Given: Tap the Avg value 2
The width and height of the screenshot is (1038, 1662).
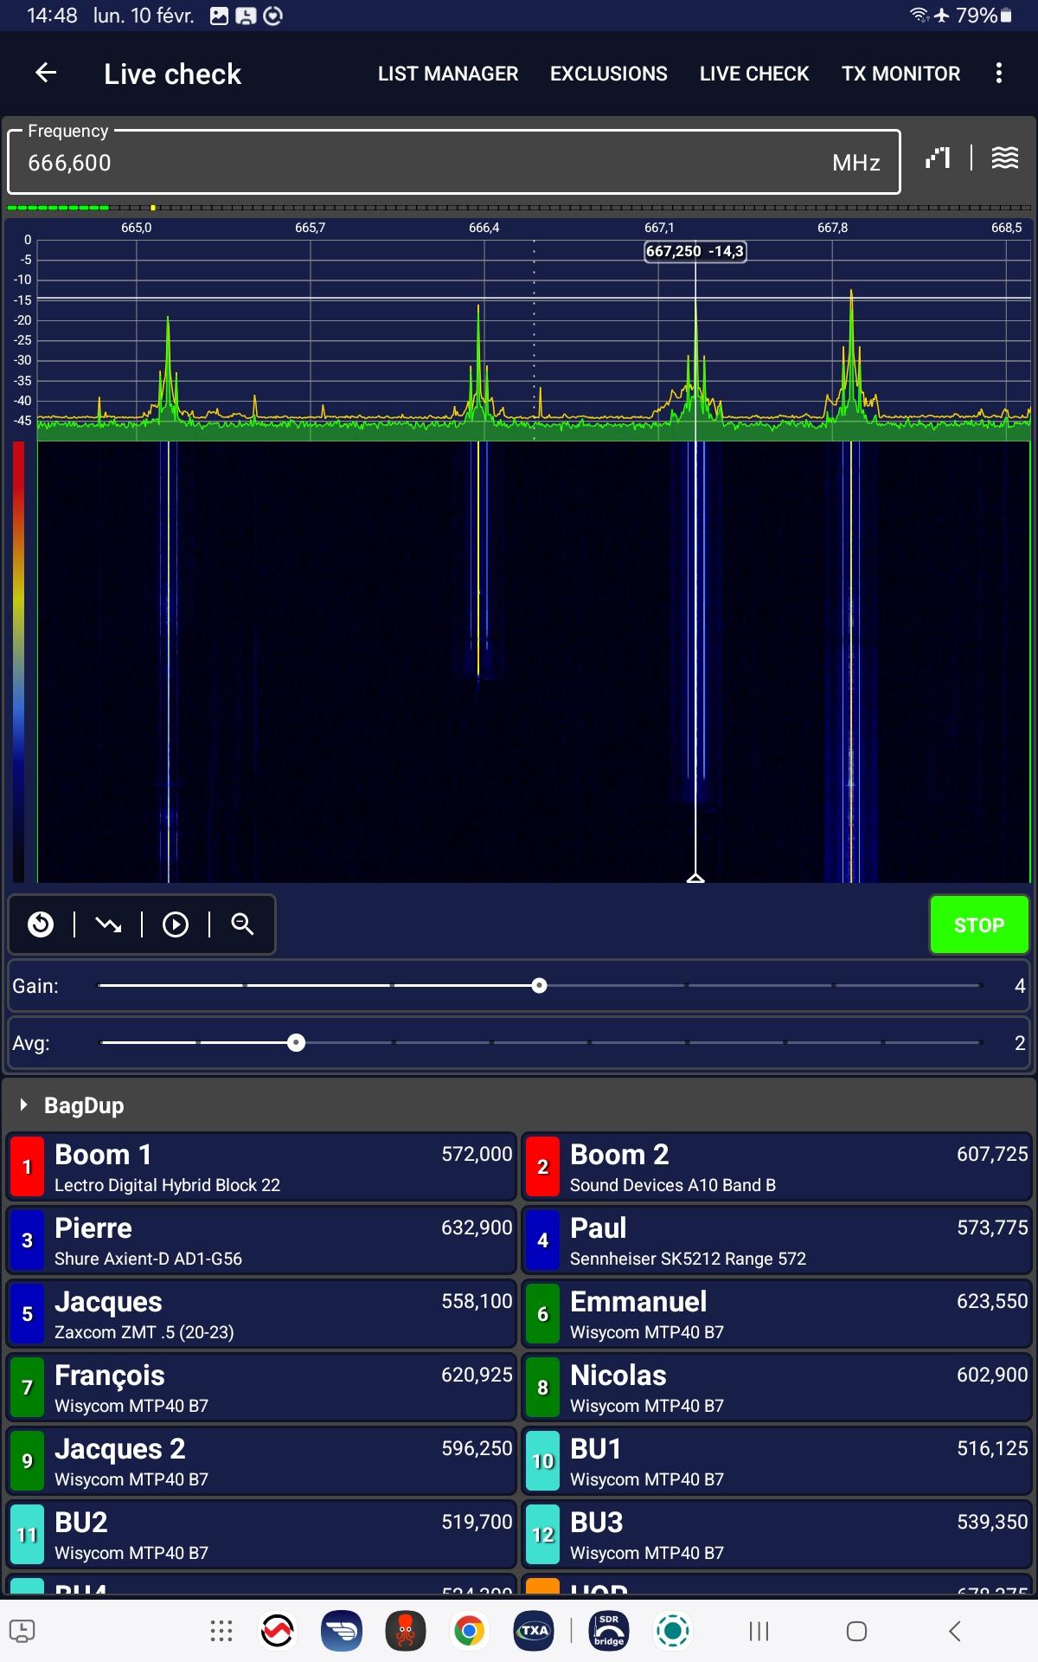Looking at the screenshot, I should click(1020, 1043).
